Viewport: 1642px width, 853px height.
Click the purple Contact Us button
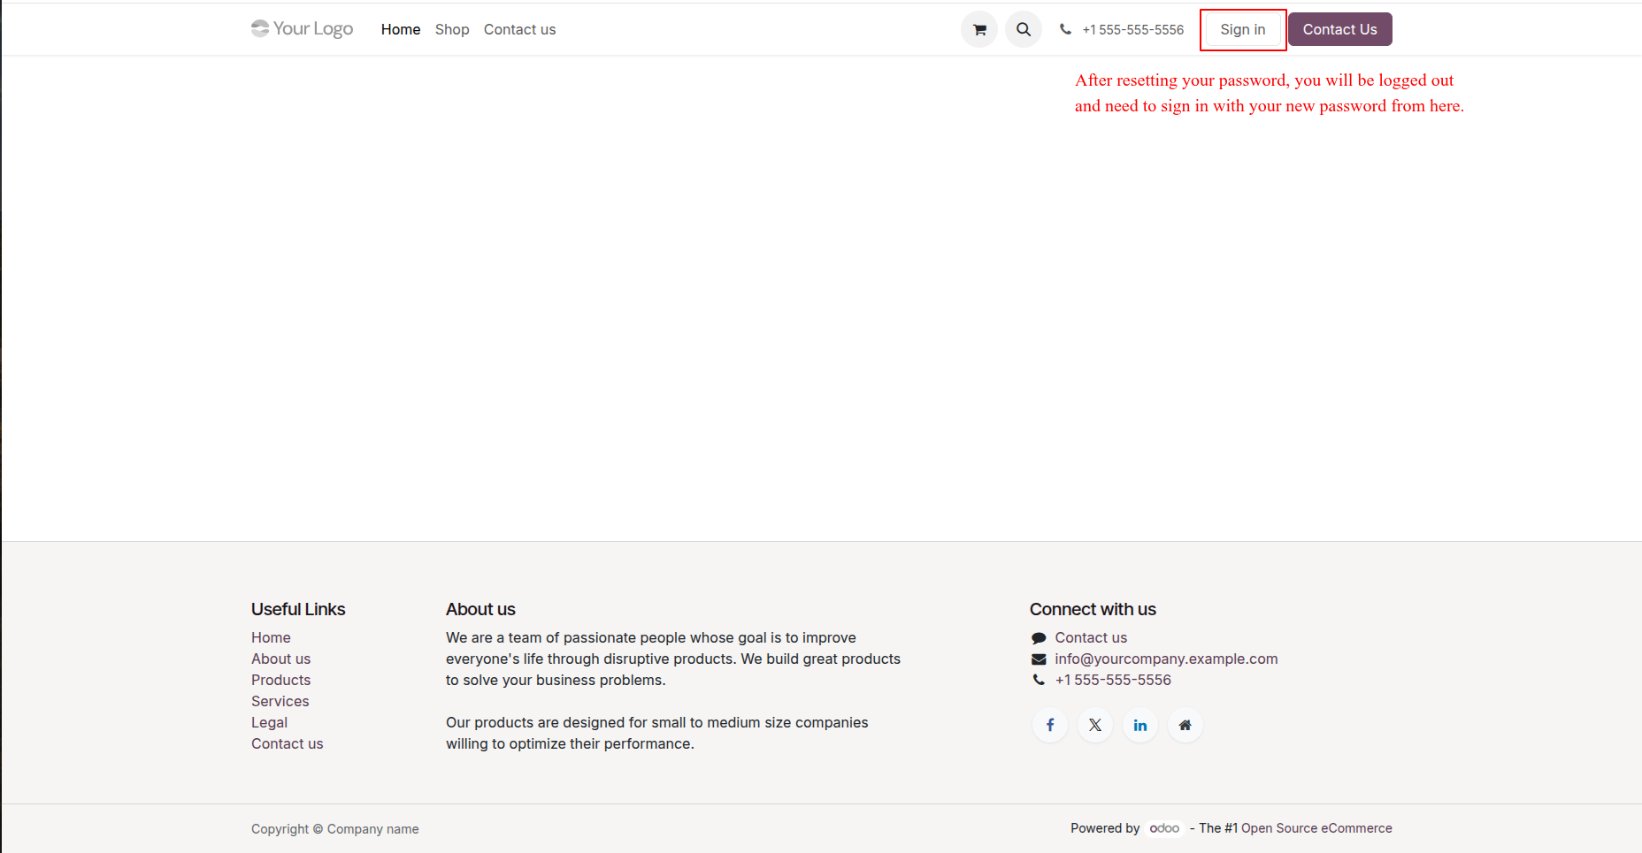click(x=1340, y=29)
